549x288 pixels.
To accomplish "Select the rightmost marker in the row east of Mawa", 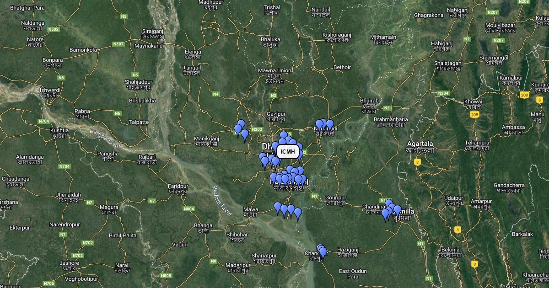I will [x=298, y=214].
